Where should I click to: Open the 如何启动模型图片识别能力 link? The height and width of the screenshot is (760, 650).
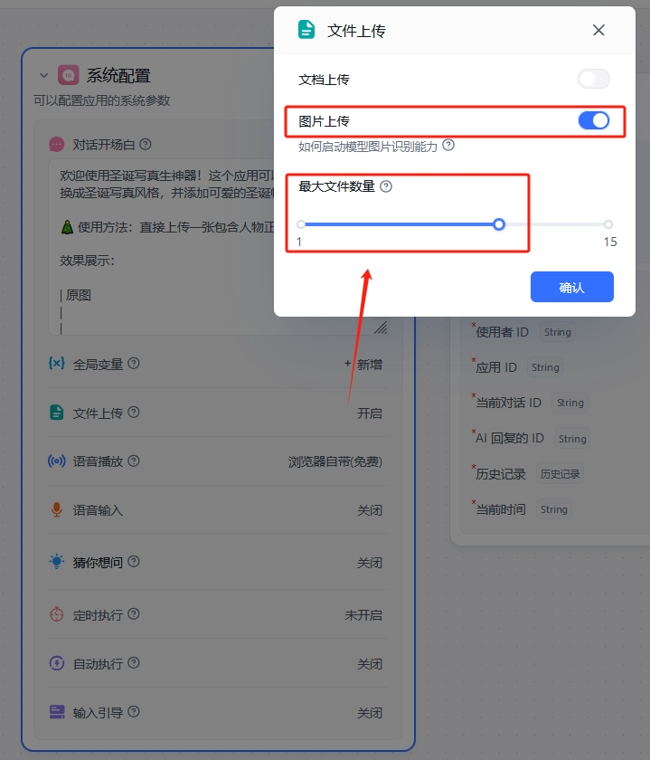pyautogui.click(x=368, y=147)
